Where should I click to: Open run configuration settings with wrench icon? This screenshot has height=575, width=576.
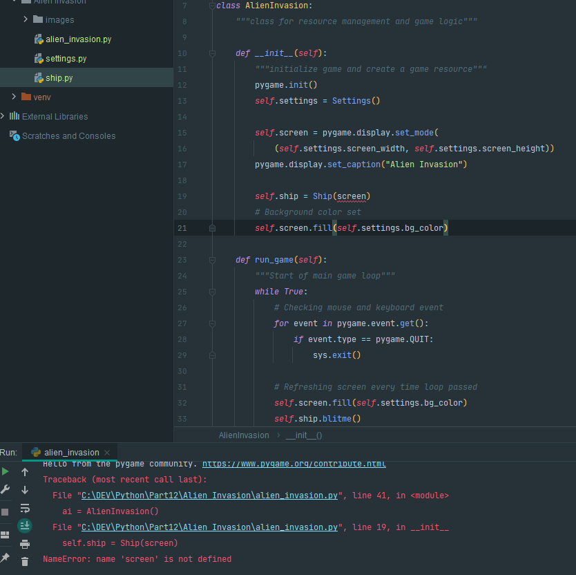pyautogui.click(x=5, y=489)
